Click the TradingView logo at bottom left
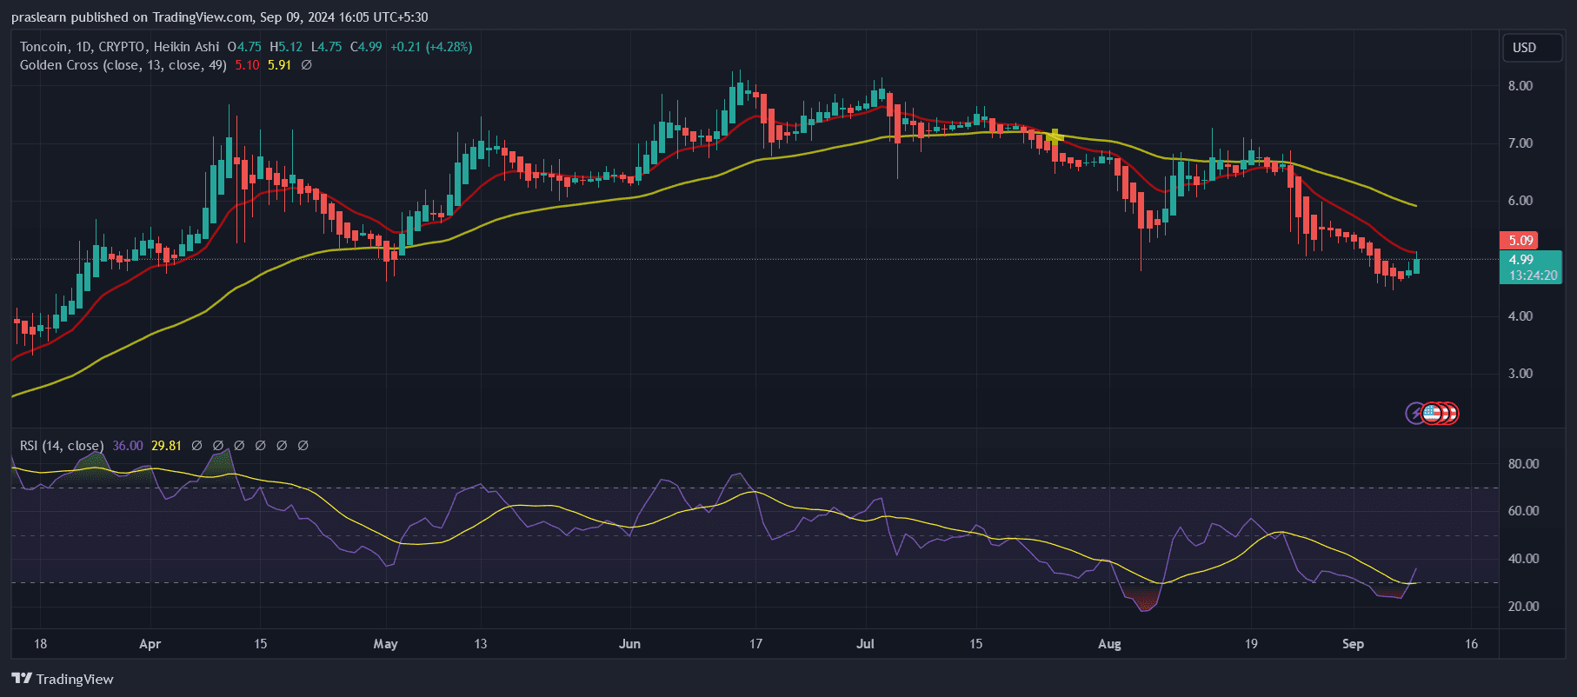Viewport: 1577px width, 697px height. point(63,679)
